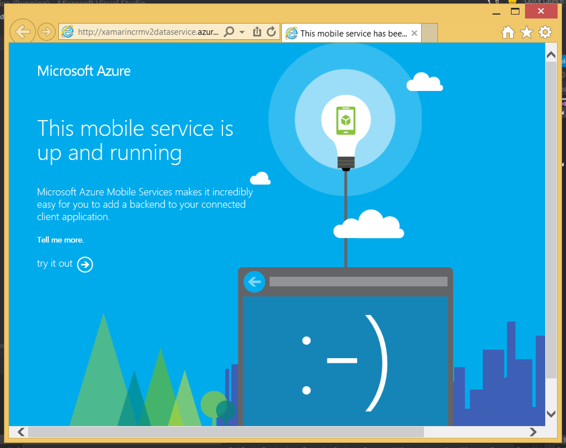The width and height of the screenshot is (566, 448).
Task: Close the 'This mobile service' tab
Action: pyautogui.click(x=414, y=33)
